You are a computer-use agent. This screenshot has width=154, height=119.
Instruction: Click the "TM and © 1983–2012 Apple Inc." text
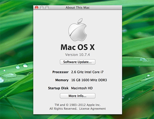[78, 105]
